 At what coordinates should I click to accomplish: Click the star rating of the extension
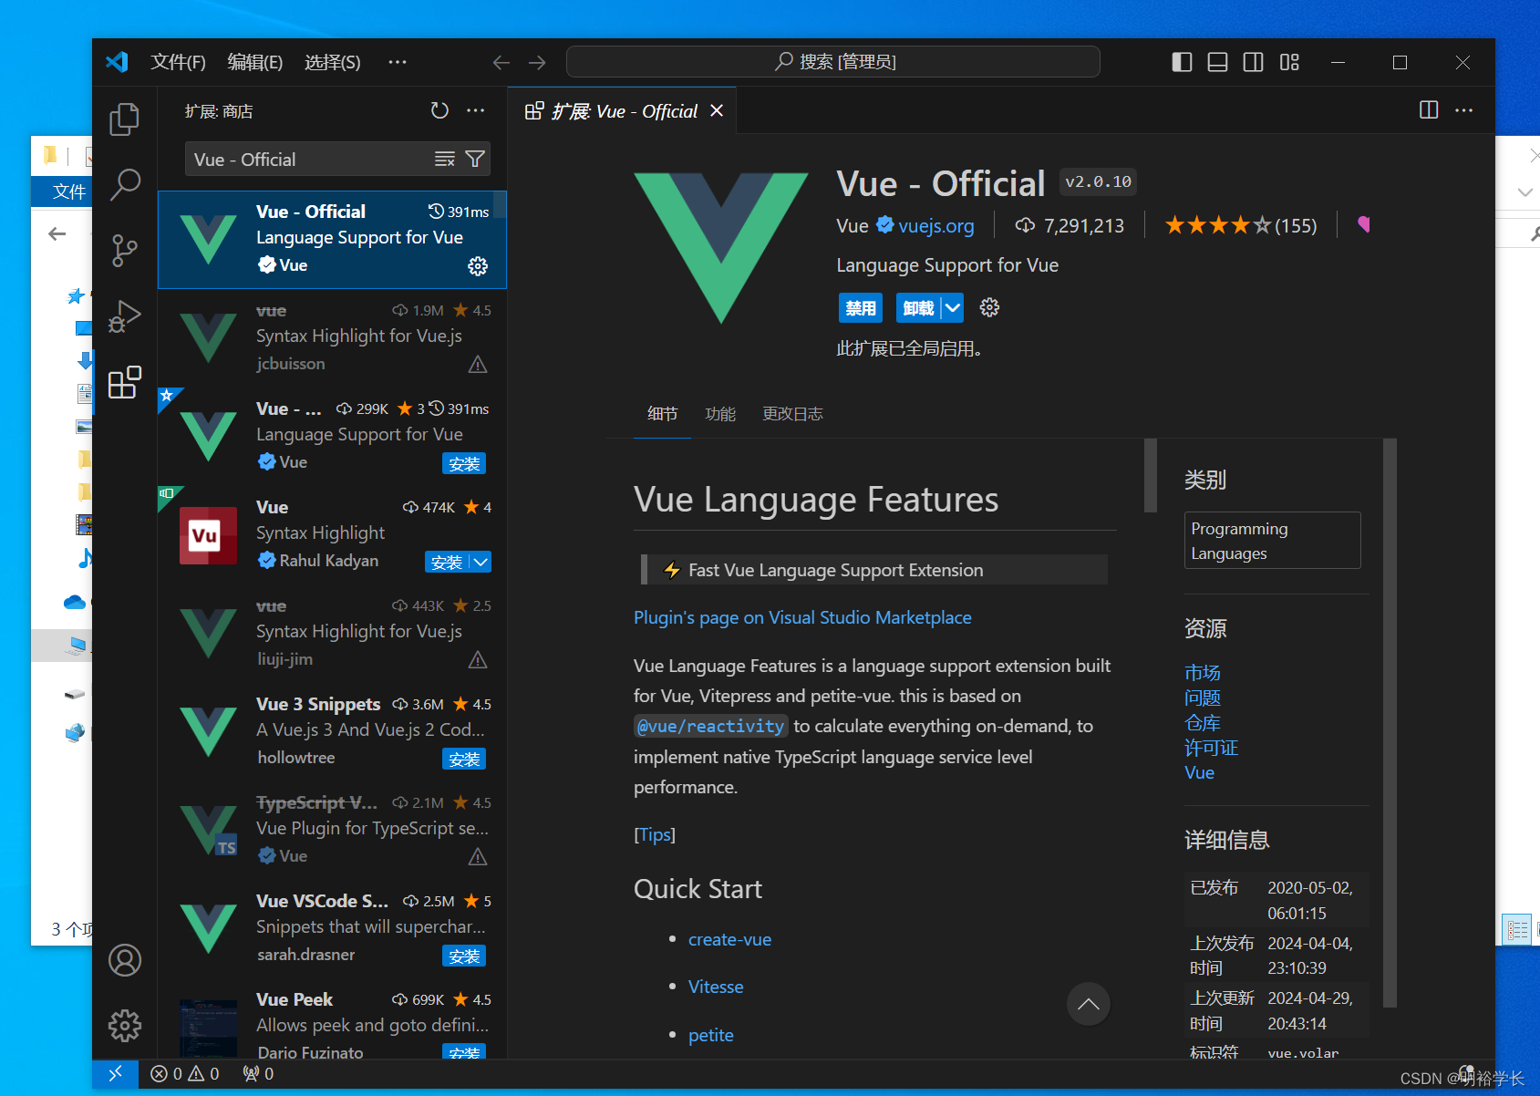(1240, 225)
